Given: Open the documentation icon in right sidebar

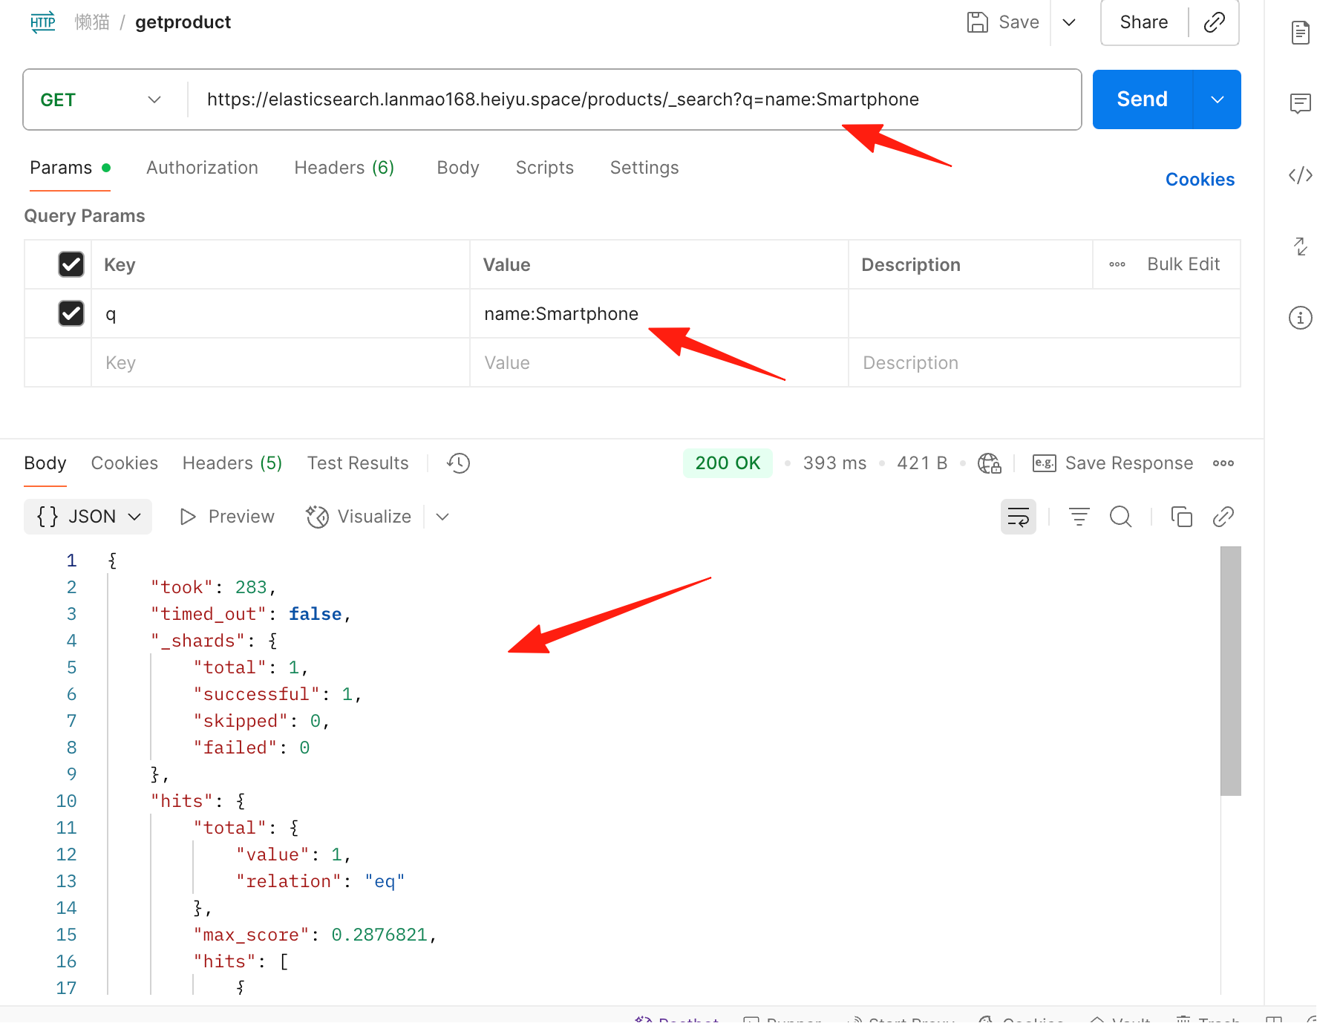Looking at the screenshot, I should pyautogui.click(x=1300, y=33).
